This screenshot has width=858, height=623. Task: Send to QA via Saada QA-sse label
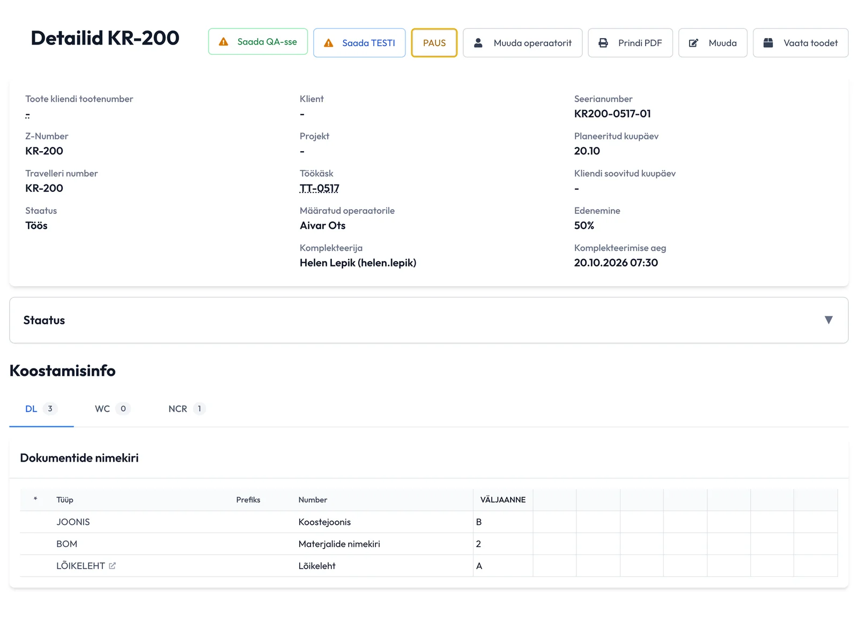click(267, 42)
